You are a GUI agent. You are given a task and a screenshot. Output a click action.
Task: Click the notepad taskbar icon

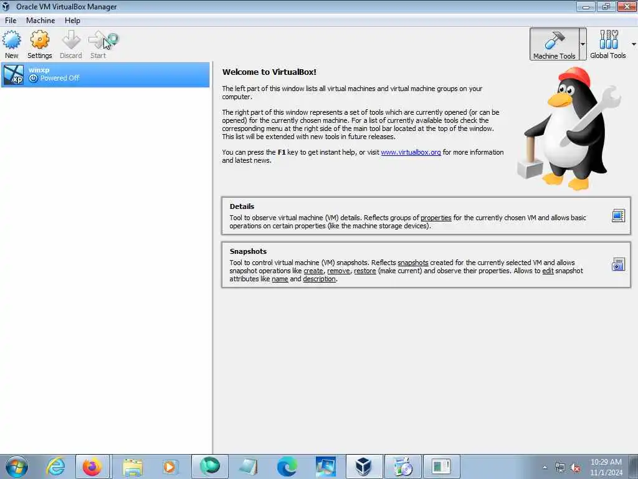click(248, 467)
